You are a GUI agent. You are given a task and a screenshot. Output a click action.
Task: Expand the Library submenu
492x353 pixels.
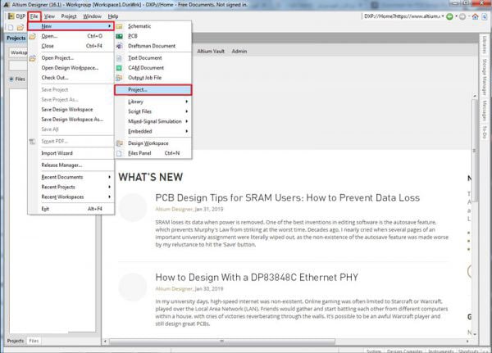point(153,102)
